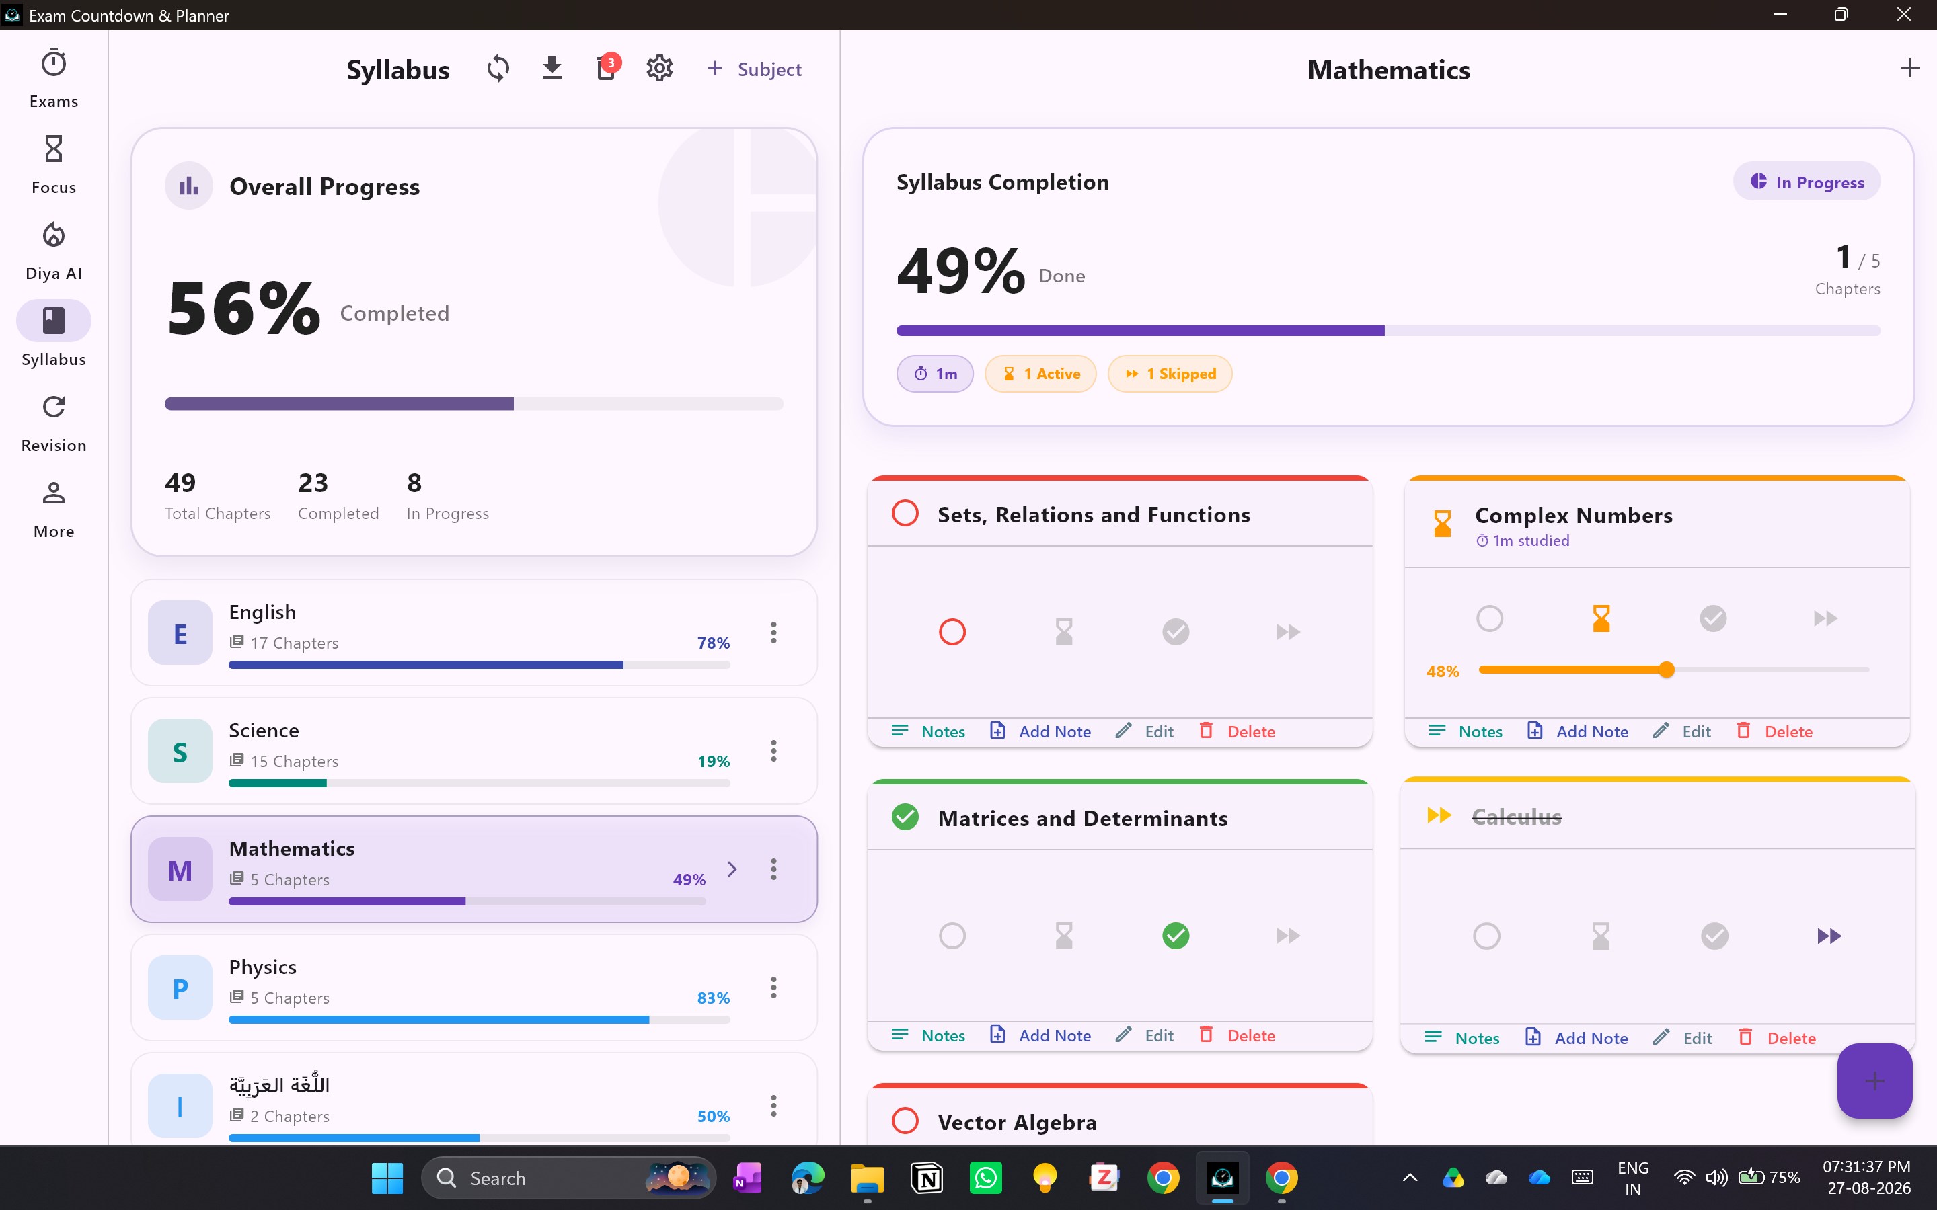Screen dimensions: 1937x1210
Task: Click the 1 Skipped chip
Action: 1170,374
